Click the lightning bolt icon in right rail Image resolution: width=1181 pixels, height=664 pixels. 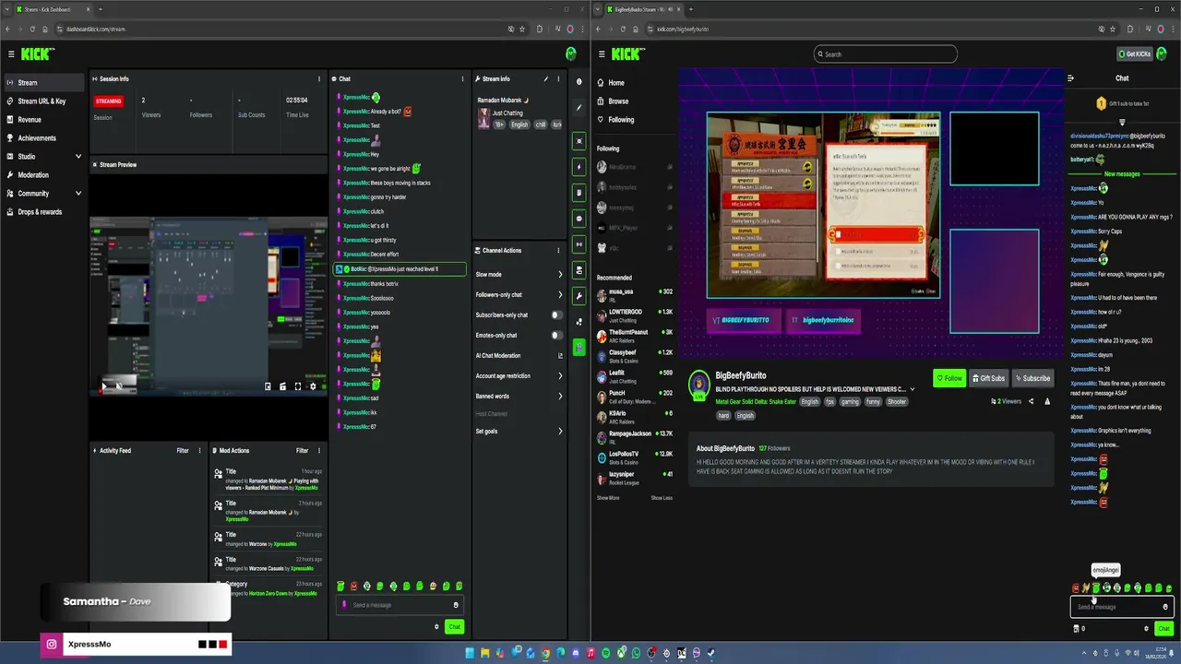pyautogui.click(x=579, y=167)
